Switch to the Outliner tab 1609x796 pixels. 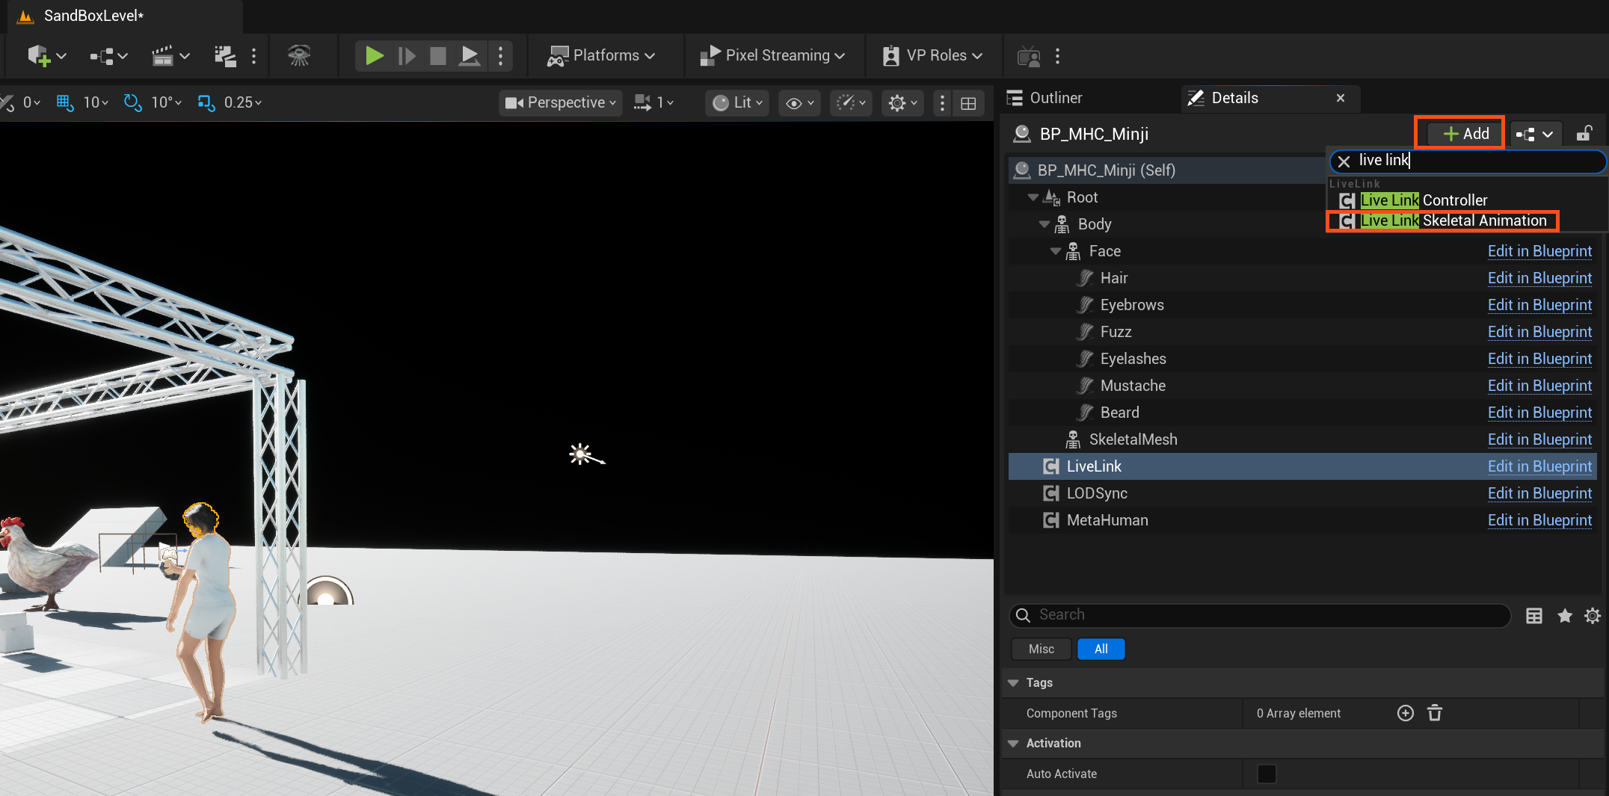click(x=1045, y=98)
